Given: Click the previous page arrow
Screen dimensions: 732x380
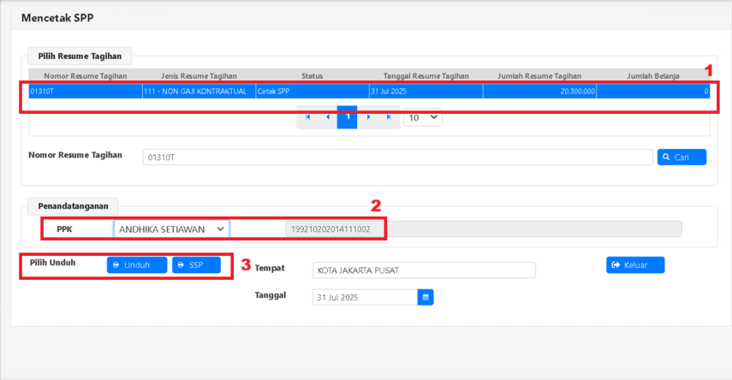Looking at the screenshot, I should [328, 117].
